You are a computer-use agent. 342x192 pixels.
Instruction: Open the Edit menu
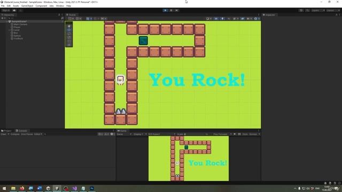coord(9,6)
